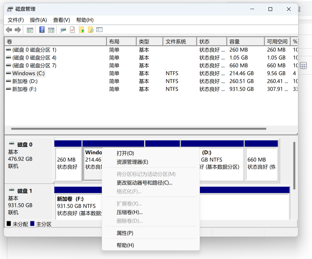
Task: Click the 磁盘管理 title bar app icon
Action: 10,9
